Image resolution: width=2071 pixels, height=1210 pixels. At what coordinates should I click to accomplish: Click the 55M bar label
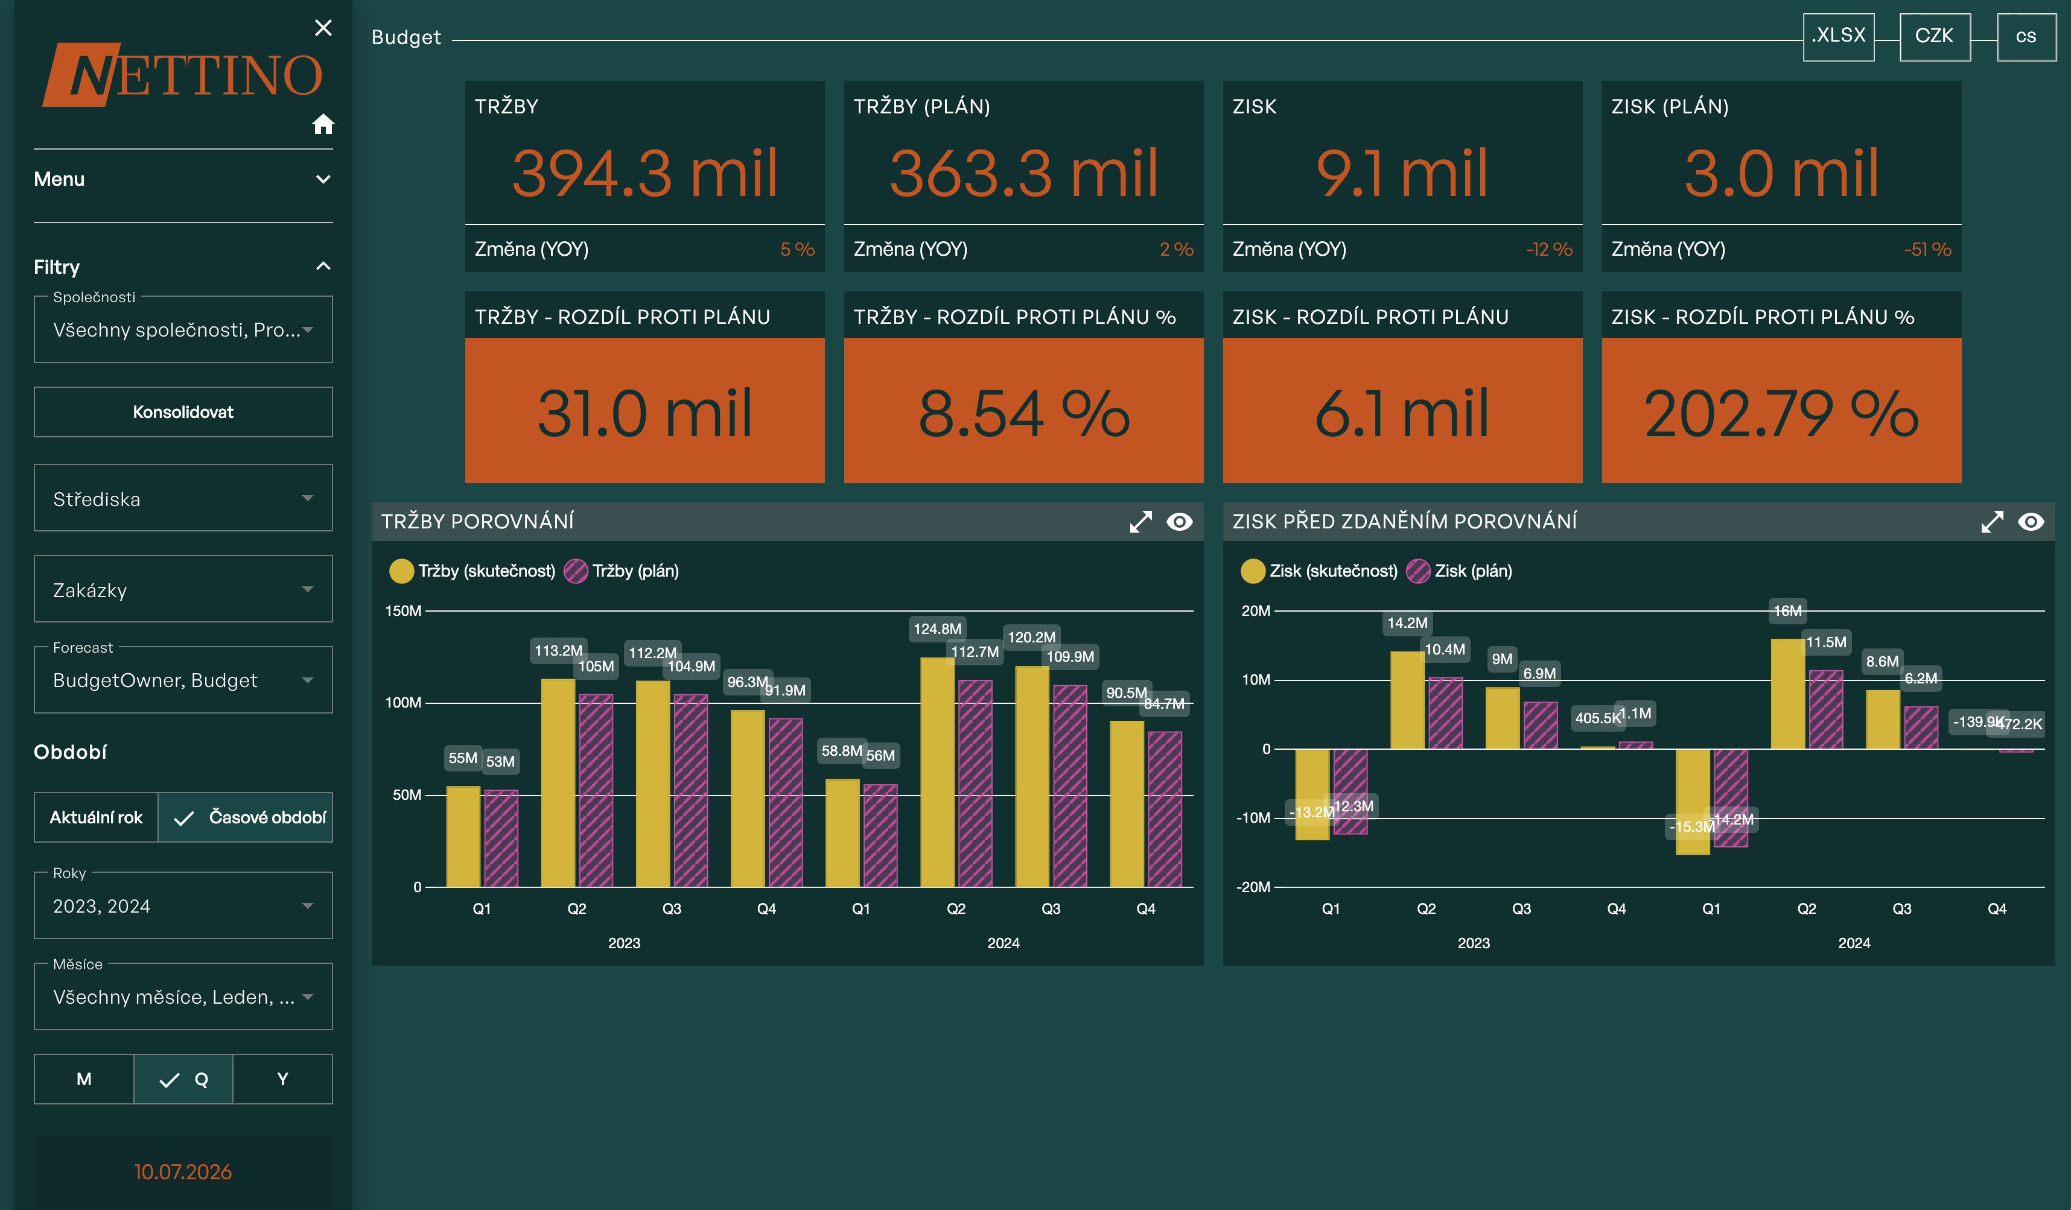click(x=463, y=758)
